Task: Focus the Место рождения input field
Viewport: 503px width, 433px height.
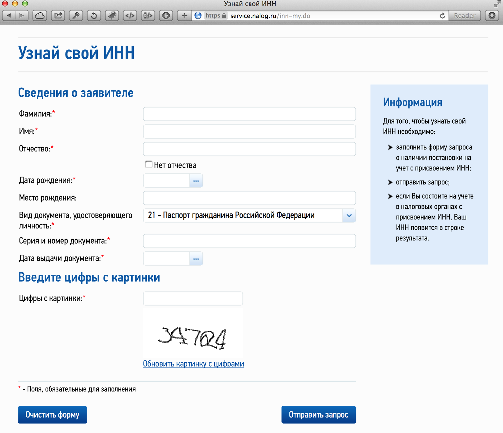Action: pos(249,198)
